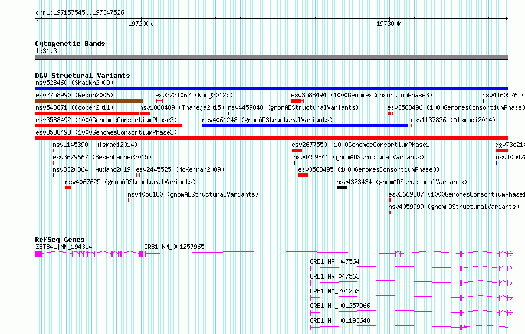Select the blue nsv4061248 variant bar

[x=306, y=126]
